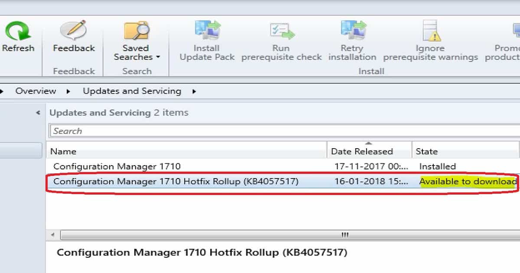Click the Updates and Servicing breadcrumb
520x273 pixels.
coord(132,91)
